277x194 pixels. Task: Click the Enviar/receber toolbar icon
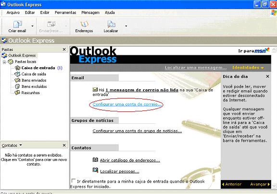pos(51,24)
